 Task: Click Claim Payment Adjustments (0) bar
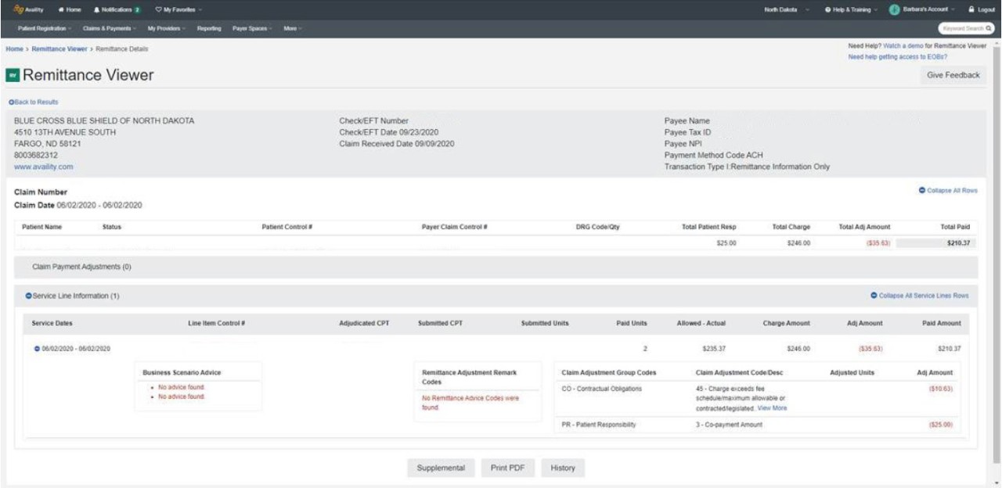(496, 267)
